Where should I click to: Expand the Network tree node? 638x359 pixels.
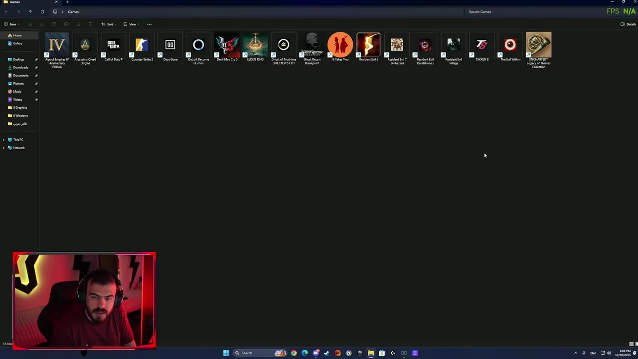[3, 148]
